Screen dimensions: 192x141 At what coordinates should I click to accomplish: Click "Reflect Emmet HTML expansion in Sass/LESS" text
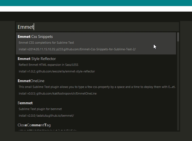tap(48, 65)
